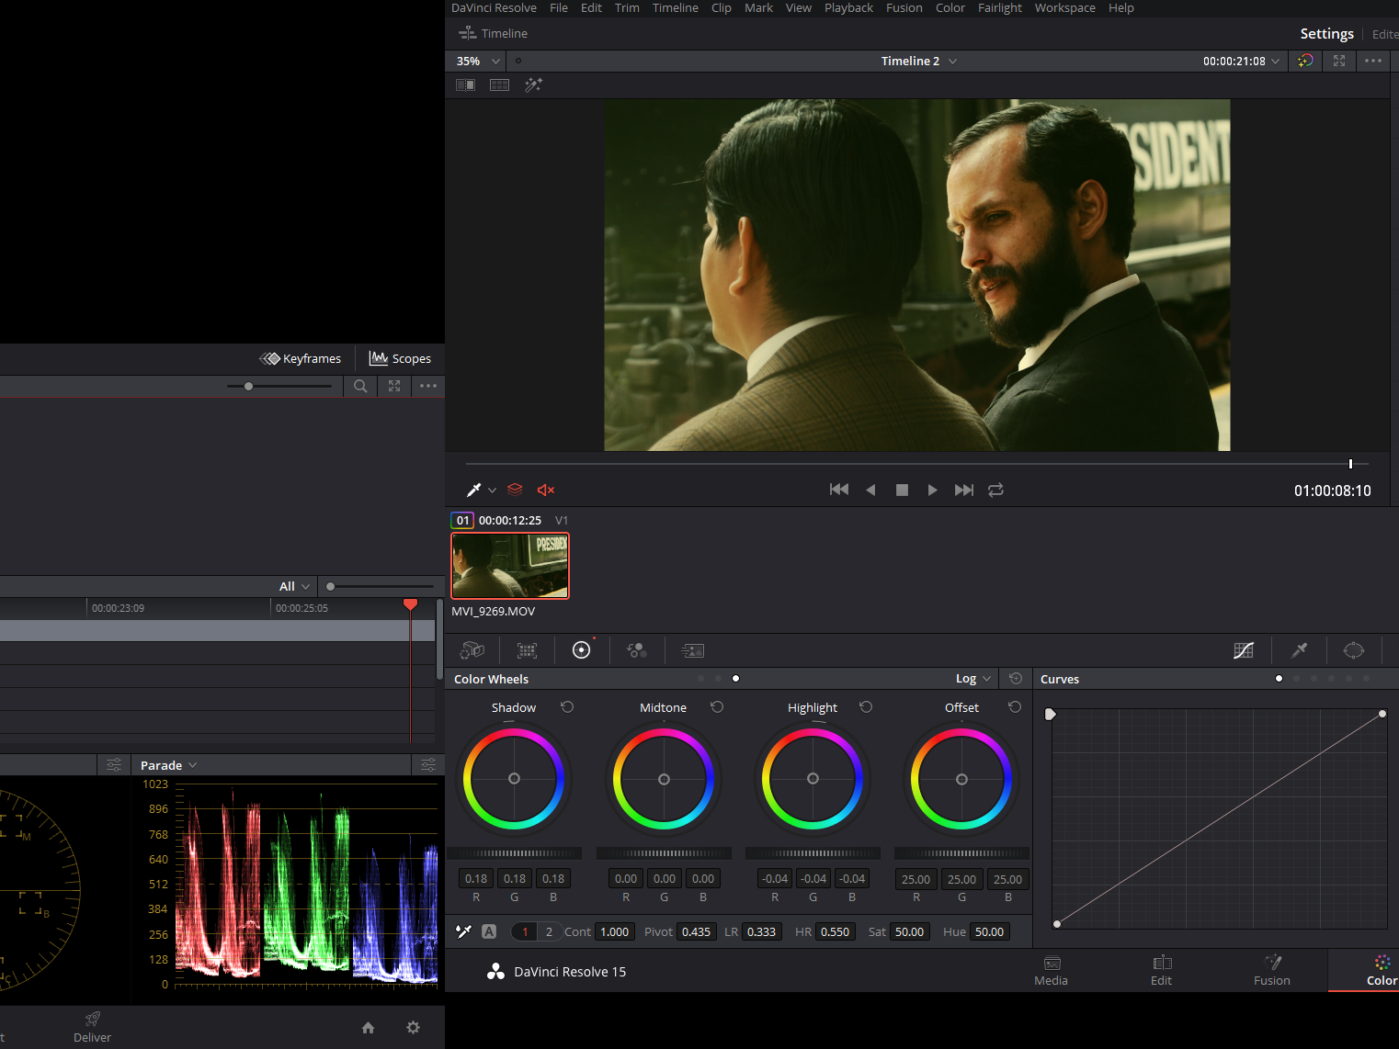
Task: Go to the Deliver page
Action: (x=92, y=1027)
